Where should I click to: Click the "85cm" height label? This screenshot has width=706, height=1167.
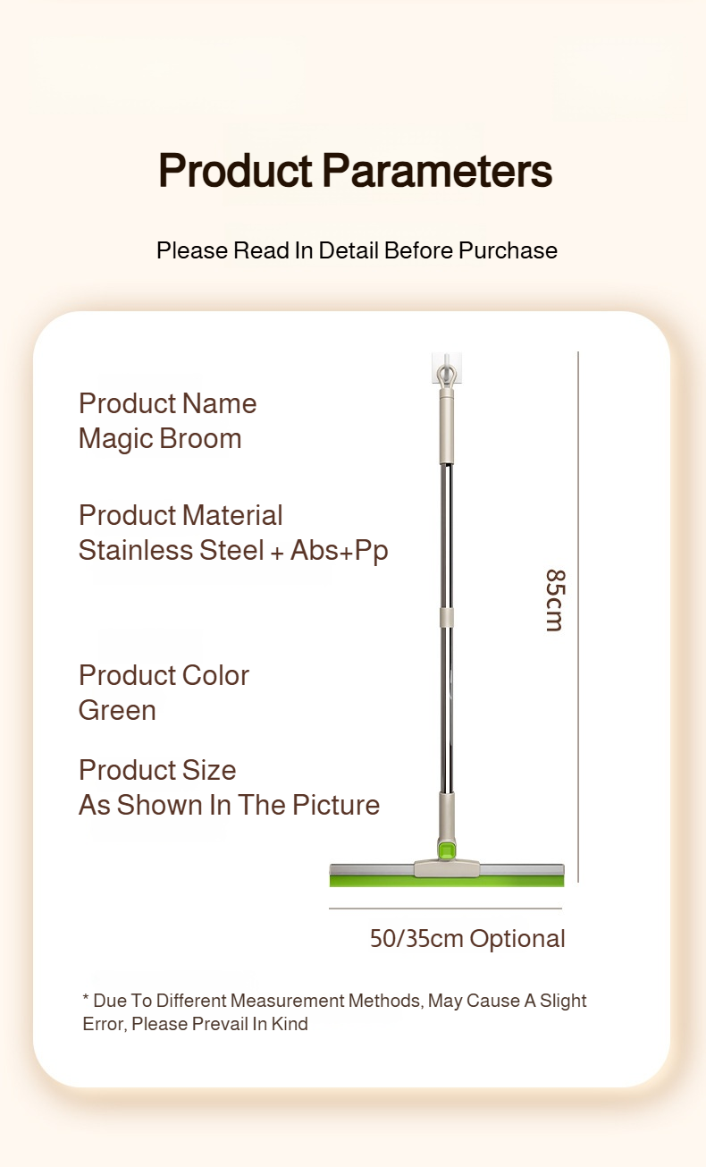(x=554, y=600)
